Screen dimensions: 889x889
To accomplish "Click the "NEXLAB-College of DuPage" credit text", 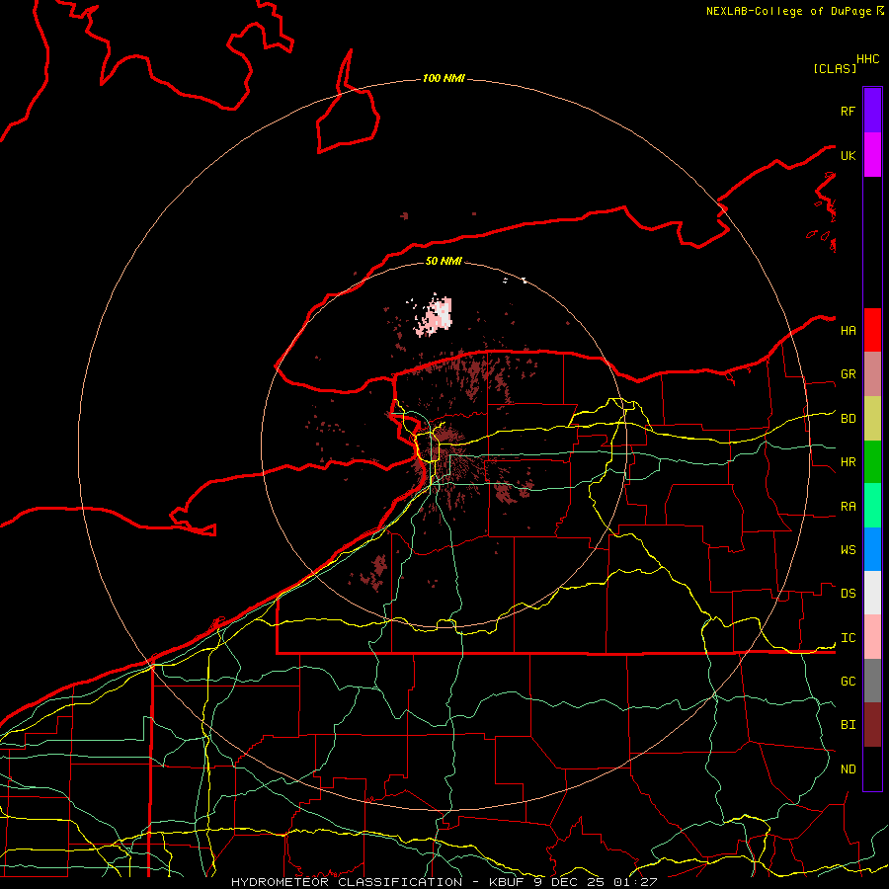I will point(790,11).
